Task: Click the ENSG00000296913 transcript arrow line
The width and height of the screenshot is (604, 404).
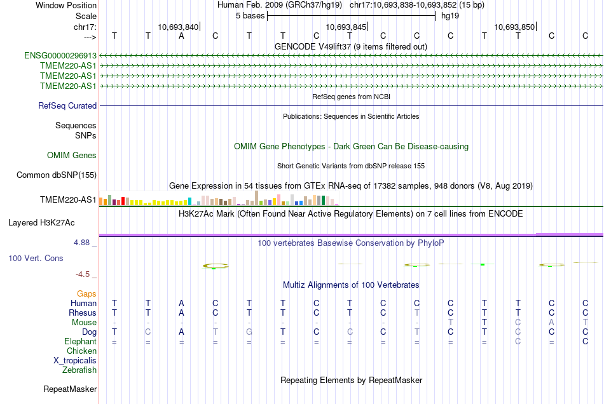Action: pos(351,56)
